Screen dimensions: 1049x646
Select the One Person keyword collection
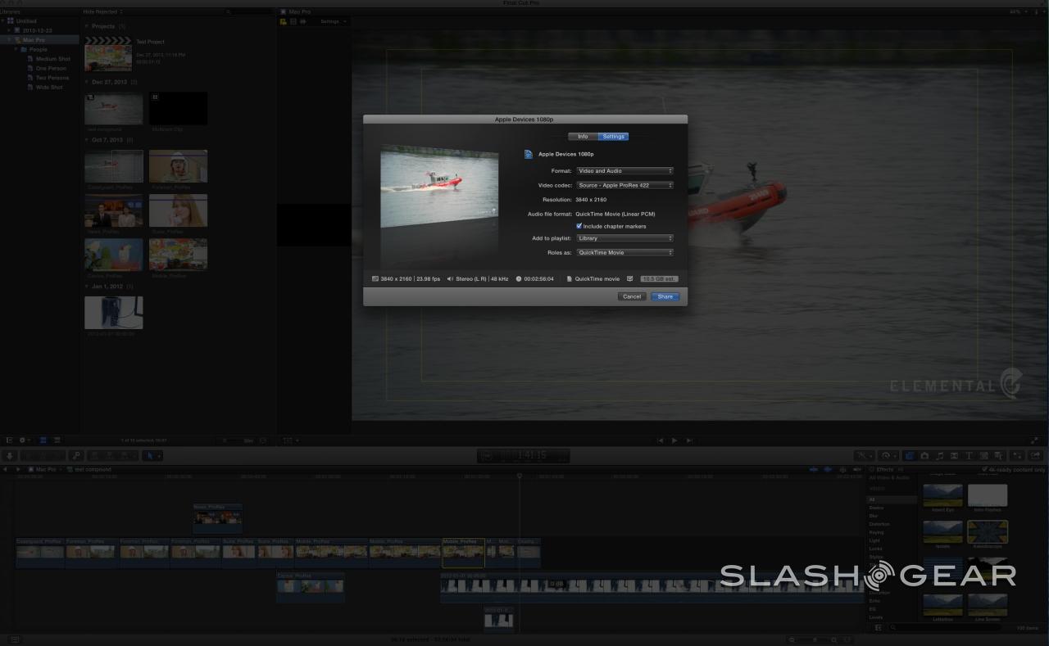[x=51, y=69]
